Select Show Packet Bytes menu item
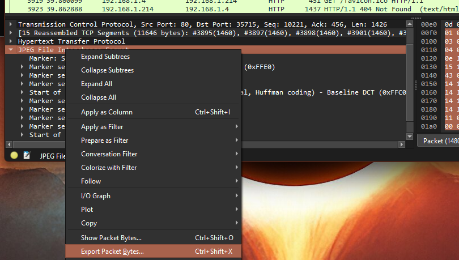459x260 pixels. [x=111, y=238]
